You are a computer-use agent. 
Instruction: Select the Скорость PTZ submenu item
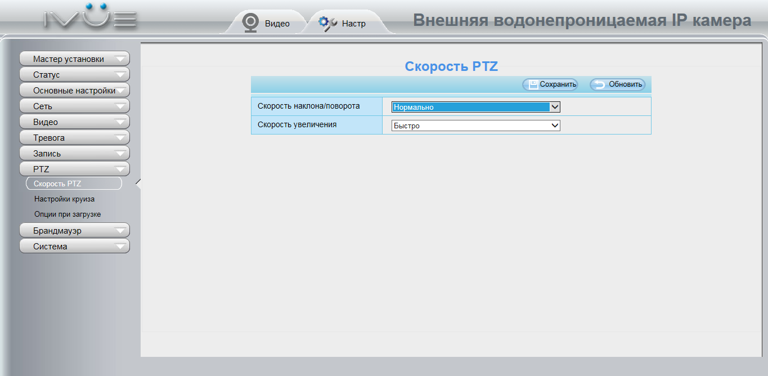point(74,183)
